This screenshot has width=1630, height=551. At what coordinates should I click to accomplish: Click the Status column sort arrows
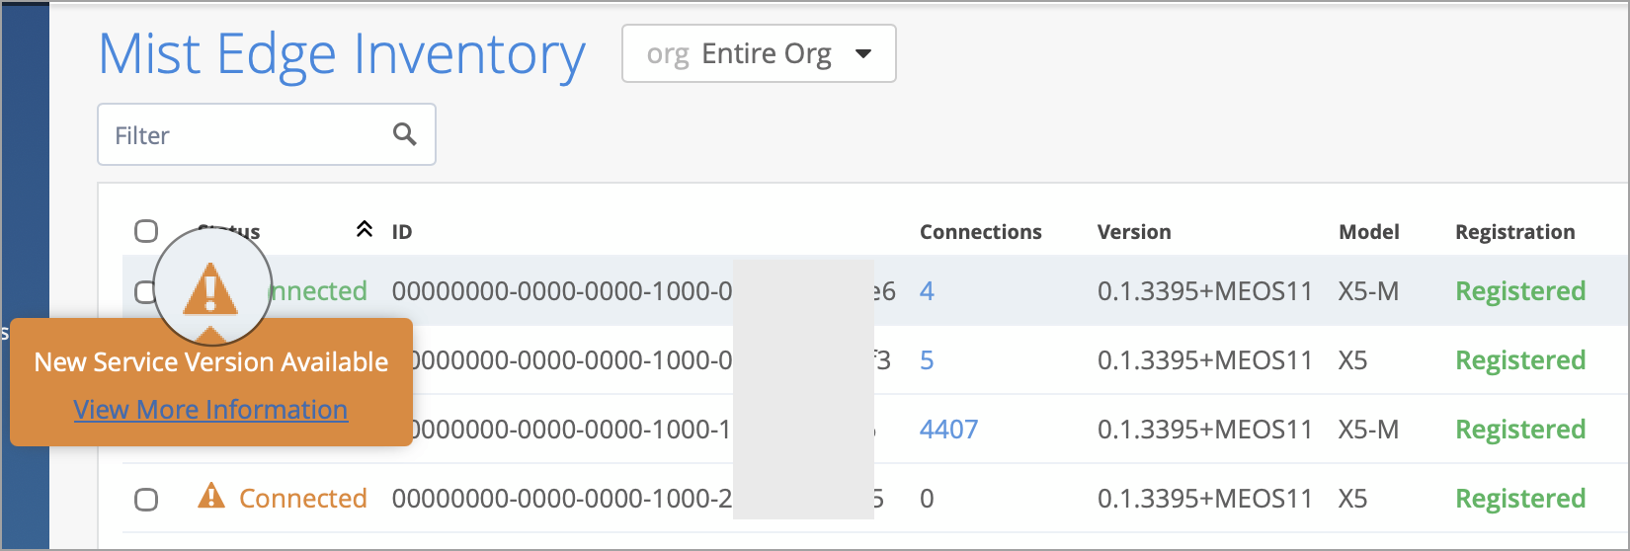coord(364,230)
